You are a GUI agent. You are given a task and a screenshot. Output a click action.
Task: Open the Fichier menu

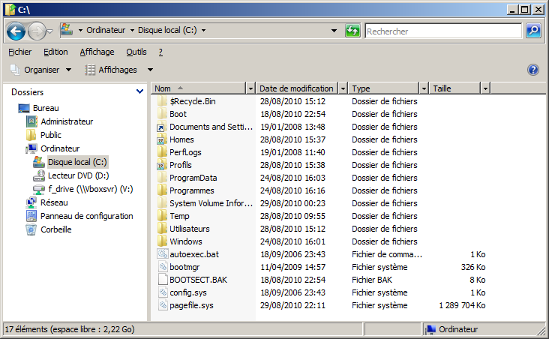click(x=20, y=52)
